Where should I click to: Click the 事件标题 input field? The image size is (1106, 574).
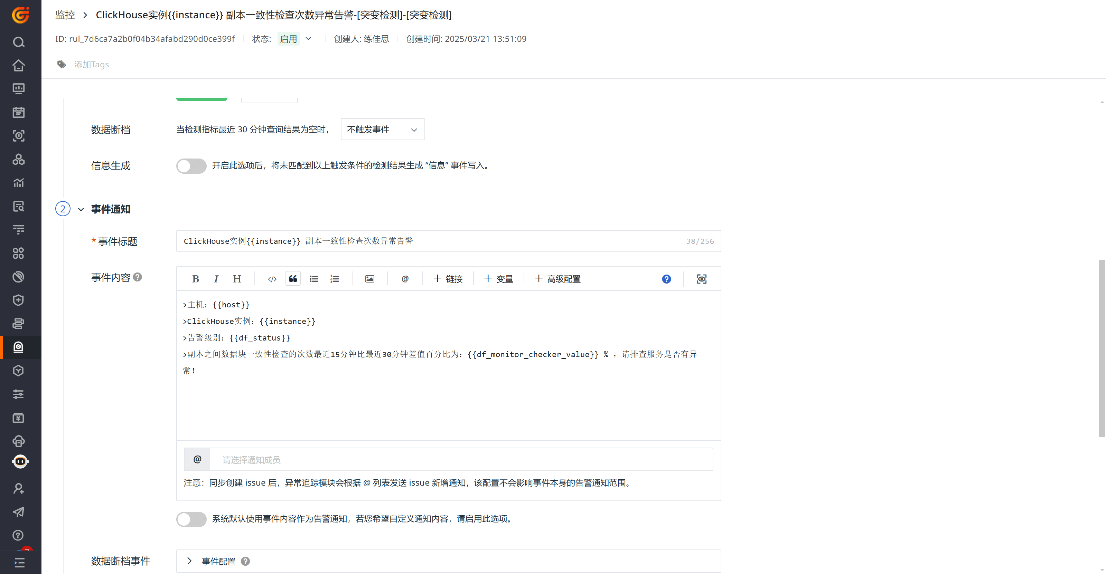point(448,241)
